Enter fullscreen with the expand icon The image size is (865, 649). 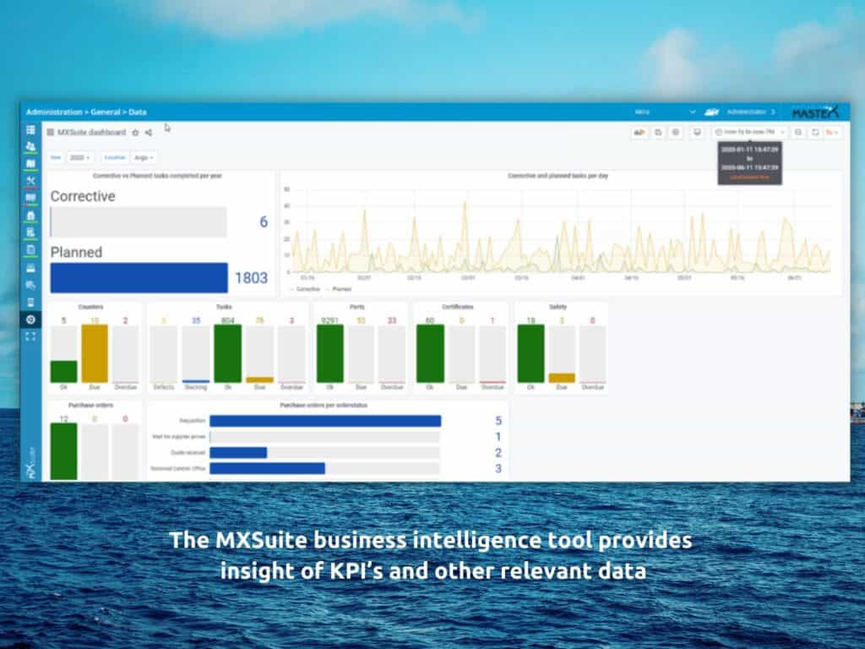pyautogui.click(x=30, y=336)
